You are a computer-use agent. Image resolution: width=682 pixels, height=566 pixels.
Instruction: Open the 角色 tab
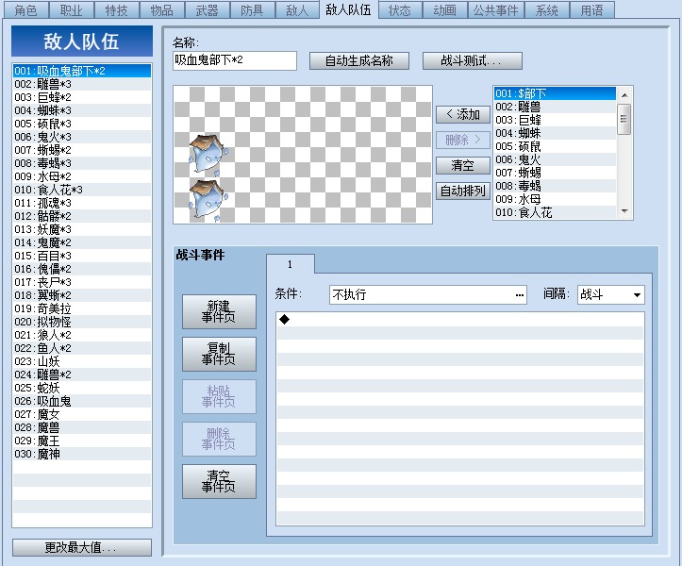[26, 10]
